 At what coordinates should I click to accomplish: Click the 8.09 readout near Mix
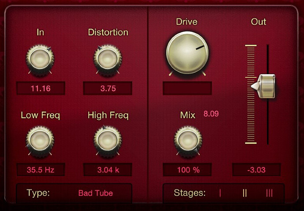(x=211, y=114)
